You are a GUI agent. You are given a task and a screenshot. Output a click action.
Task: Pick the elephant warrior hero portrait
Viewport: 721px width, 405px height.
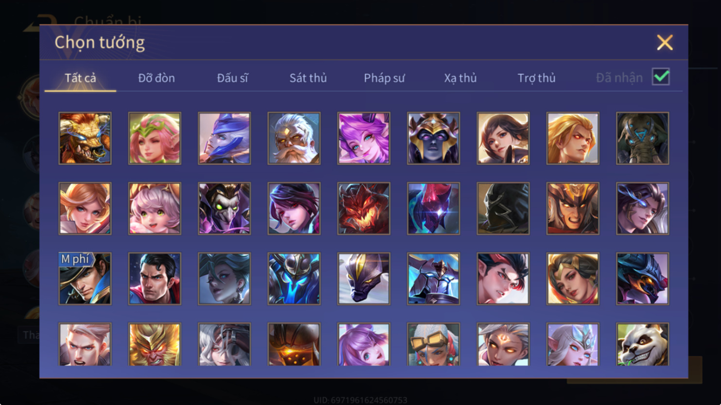pos(642,138)
